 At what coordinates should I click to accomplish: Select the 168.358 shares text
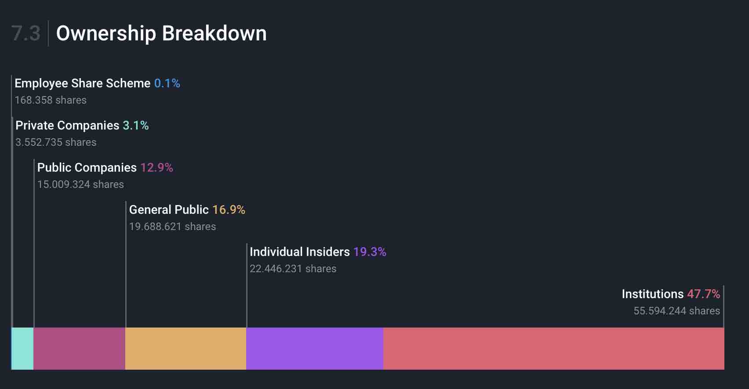(x=51, y=100)
